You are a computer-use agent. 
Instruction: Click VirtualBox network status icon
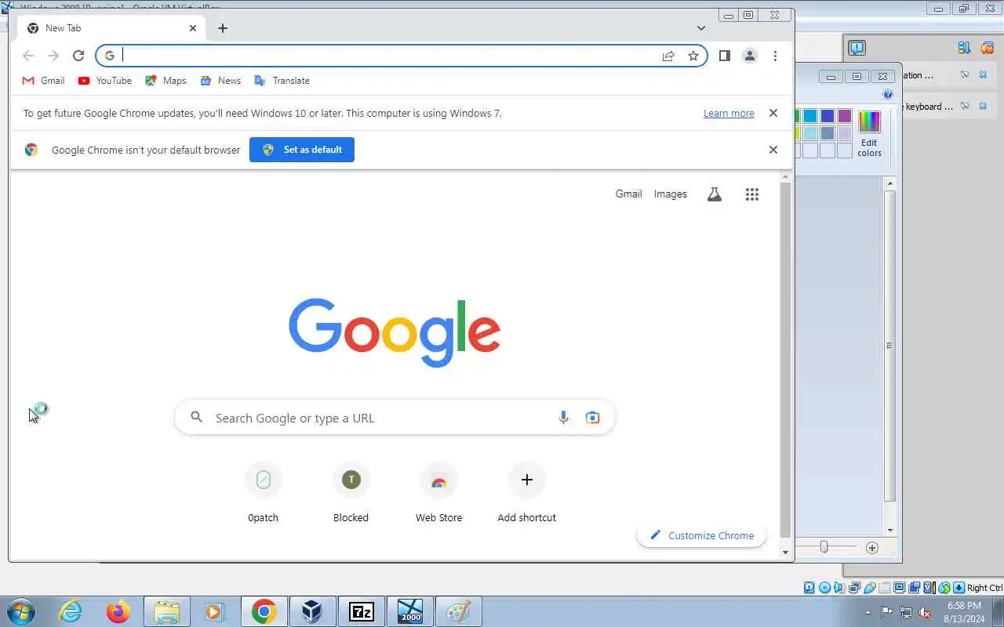coord(855,588)
